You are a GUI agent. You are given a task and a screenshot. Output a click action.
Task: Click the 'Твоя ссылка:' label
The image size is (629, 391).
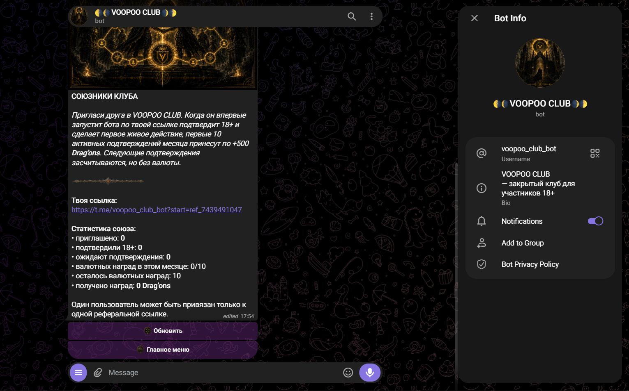(94, 200)
